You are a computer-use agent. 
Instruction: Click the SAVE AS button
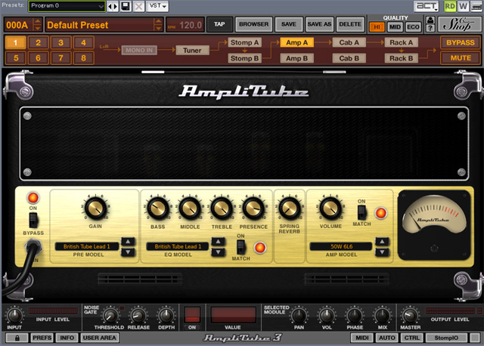319,24
